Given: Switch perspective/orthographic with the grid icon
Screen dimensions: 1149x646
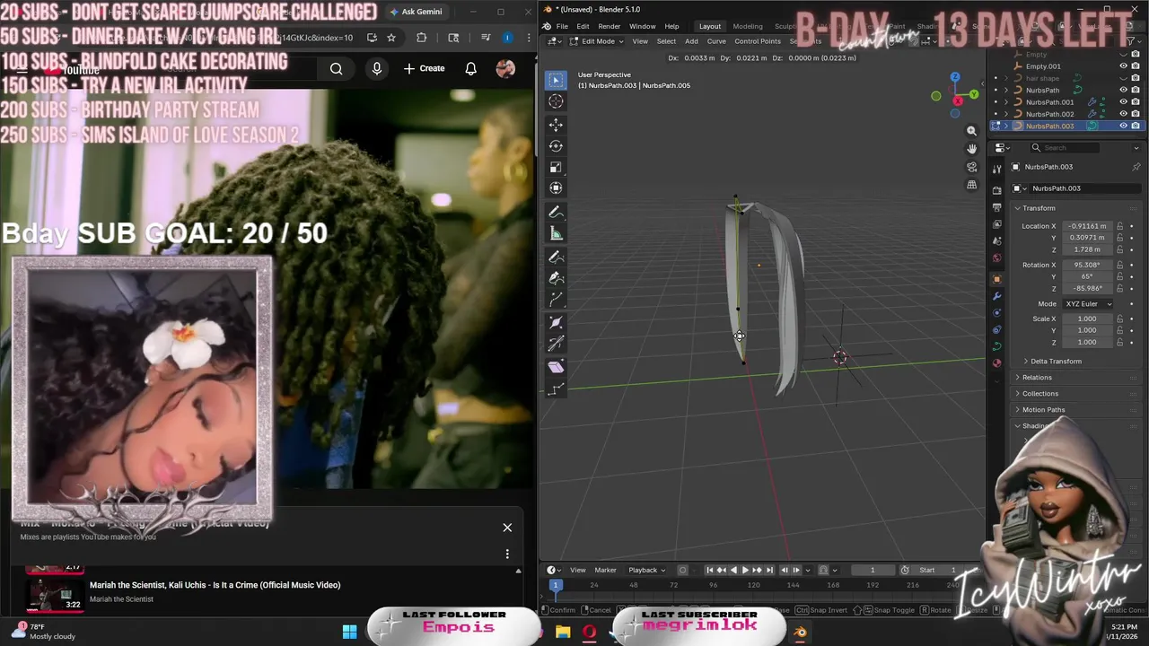Looking at the screenshot, I should [971, 185].
